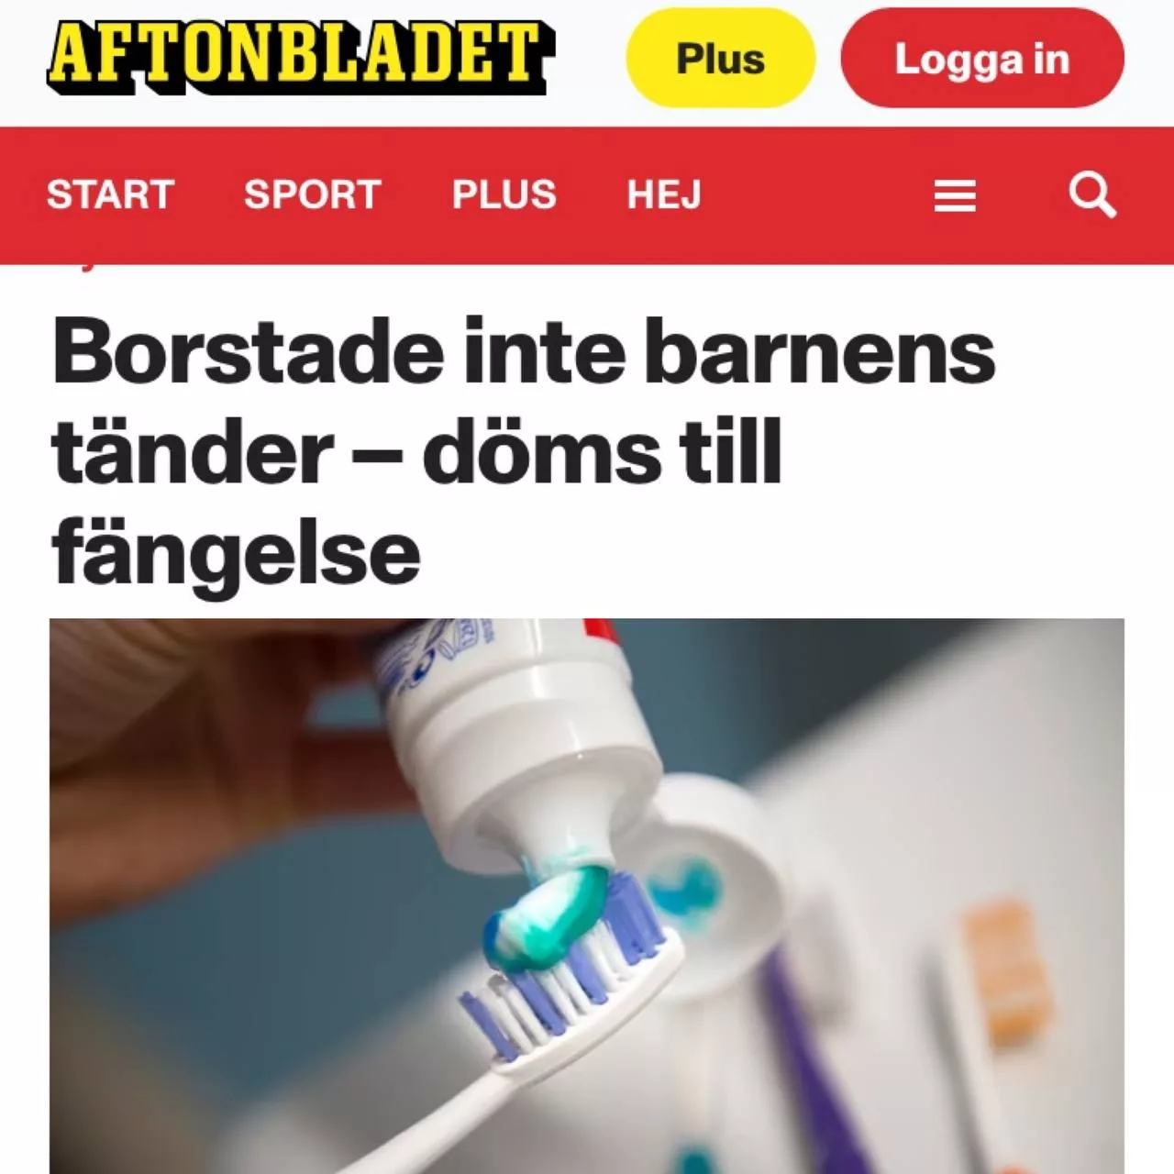Navigate to the HEJ section
1174x1174 pixels.
664,194
